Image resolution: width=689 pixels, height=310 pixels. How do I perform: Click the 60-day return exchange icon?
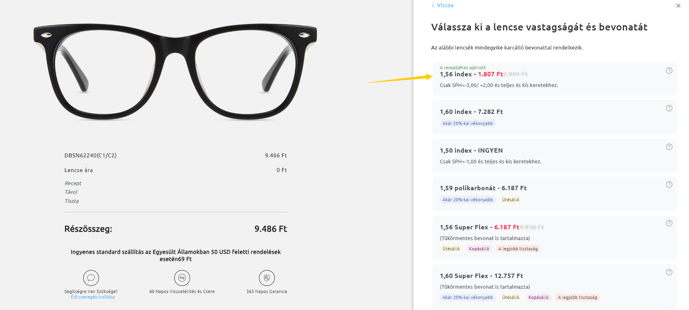coord(182,278)
